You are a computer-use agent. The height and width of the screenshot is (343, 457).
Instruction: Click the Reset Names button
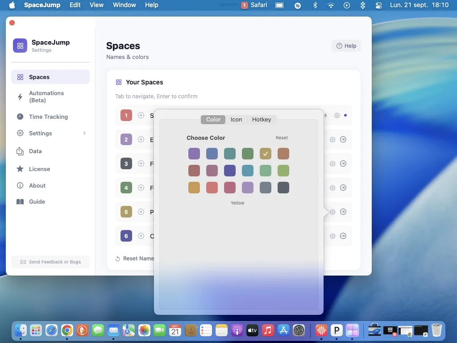pyautogui.click(x=135, y=259)
